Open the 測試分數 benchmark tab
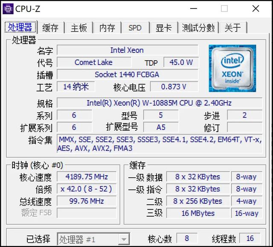 (x=198, y=28)
